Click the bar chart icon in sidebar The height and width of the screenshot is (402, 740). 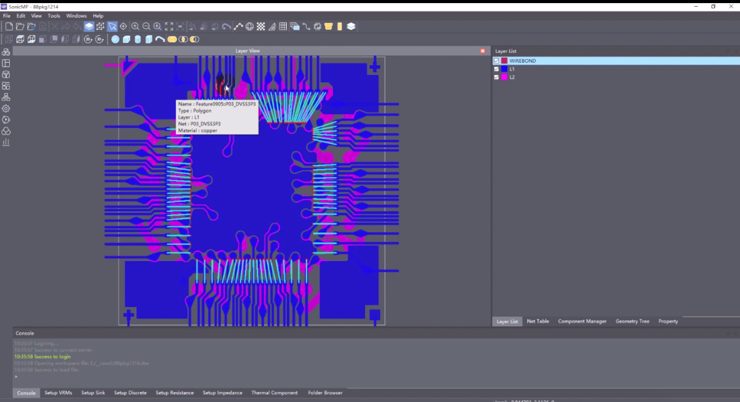(6, 142)
